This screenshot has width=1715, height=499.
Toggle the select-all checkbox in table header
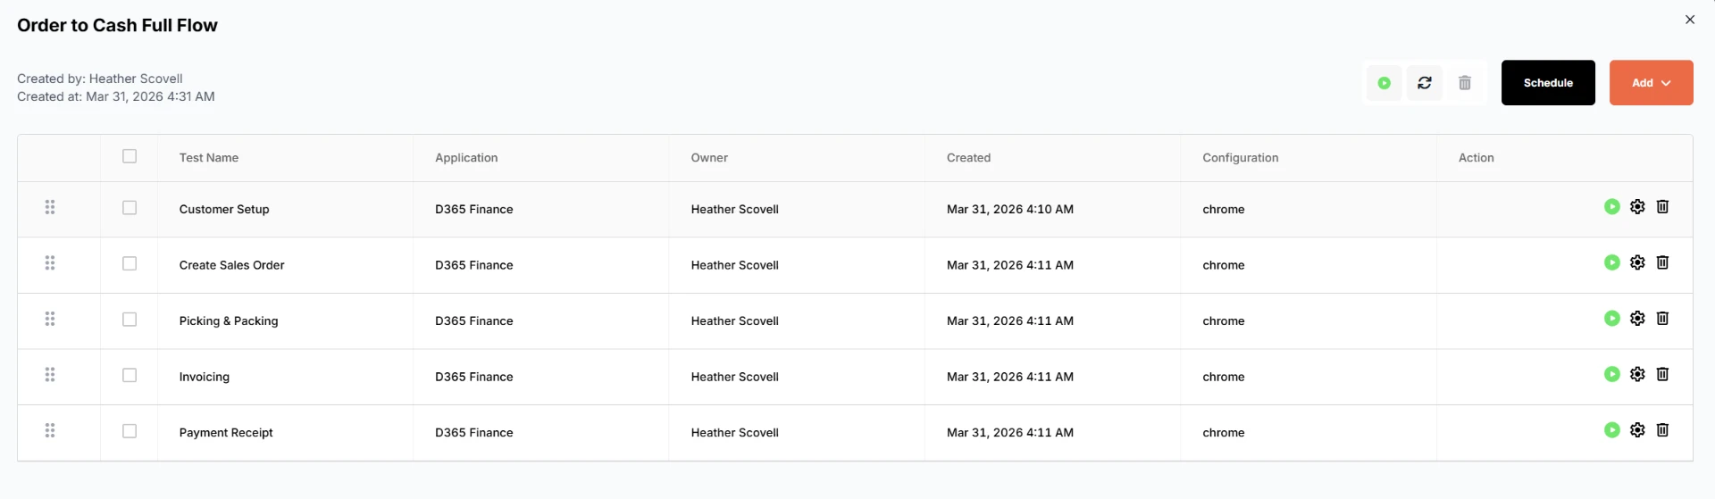[x=130, y=156]
